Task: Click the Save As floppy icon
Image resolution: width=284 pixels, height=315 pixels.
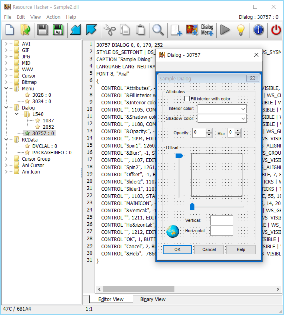Action: [x=58, y=30]
